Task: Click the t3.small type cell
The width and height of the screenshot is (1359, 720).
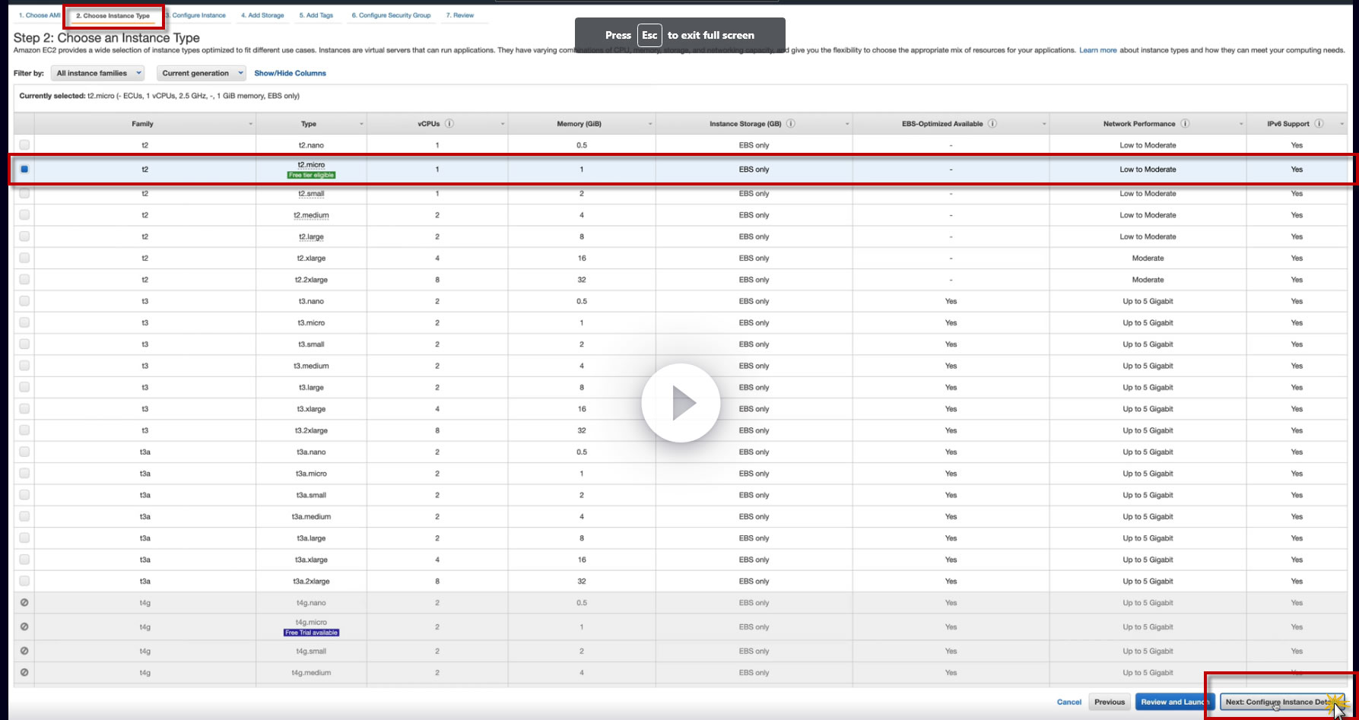Action: [311, 344]
